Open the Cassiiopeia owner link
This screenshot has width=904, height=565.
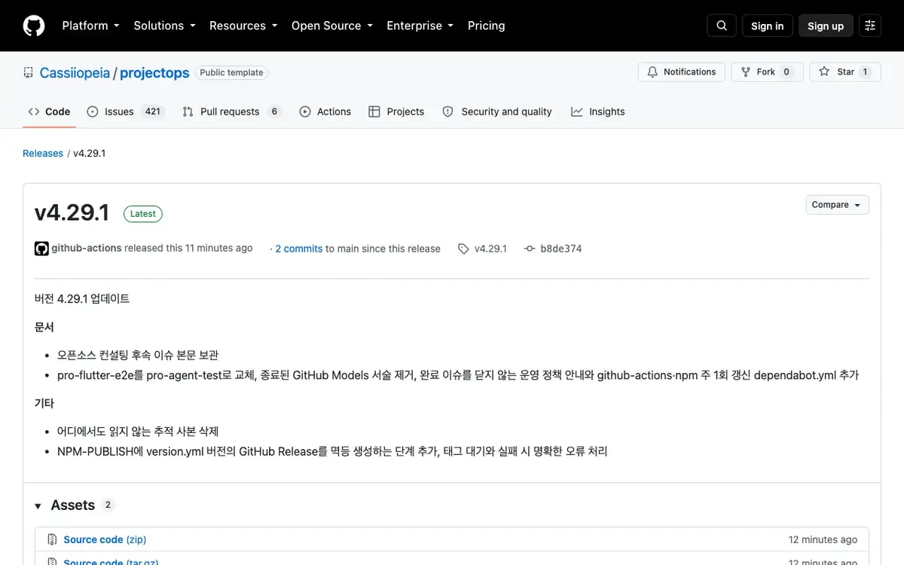(75, 73)
